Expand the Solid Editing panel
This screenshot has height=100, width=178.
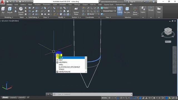34,17
